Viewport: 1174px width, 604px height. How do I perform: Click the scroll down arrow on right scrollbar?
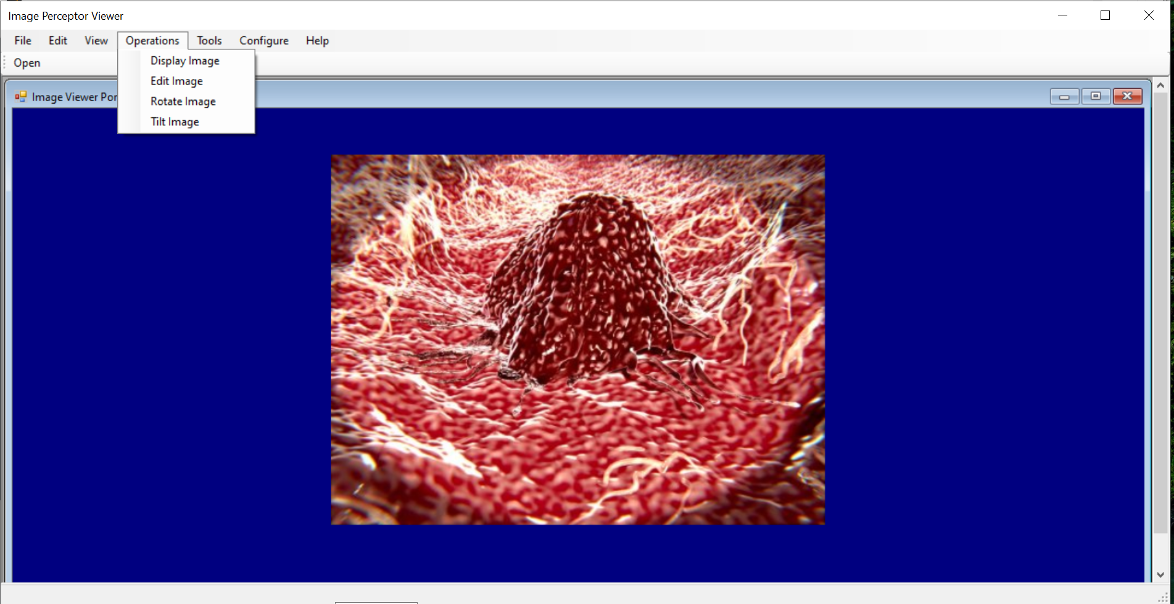pos(1160,575)
